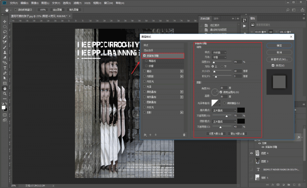Switch to the 历史记录 history tab
The height and width of the screenshot is (188, 307).
(x=205, y=18)
